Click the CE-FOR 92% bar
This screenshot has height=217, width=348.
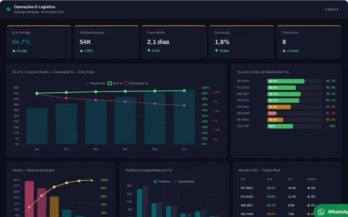click(280, 126)
